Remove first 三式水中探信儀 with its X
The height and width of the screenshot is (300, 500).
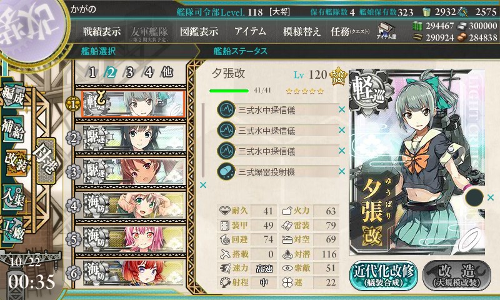342,109
